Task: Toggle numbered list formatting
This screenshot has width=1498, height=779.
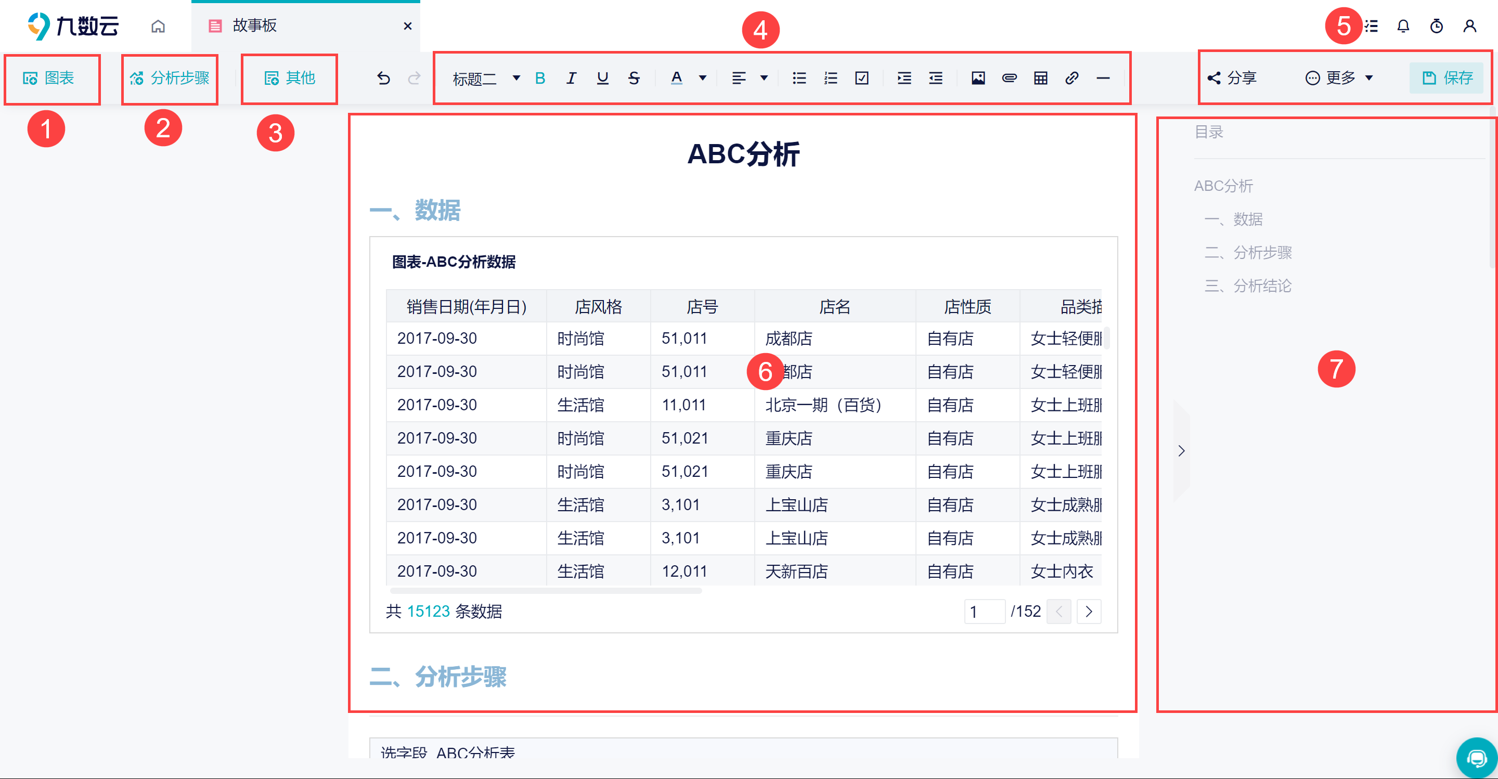Action: 831,78
